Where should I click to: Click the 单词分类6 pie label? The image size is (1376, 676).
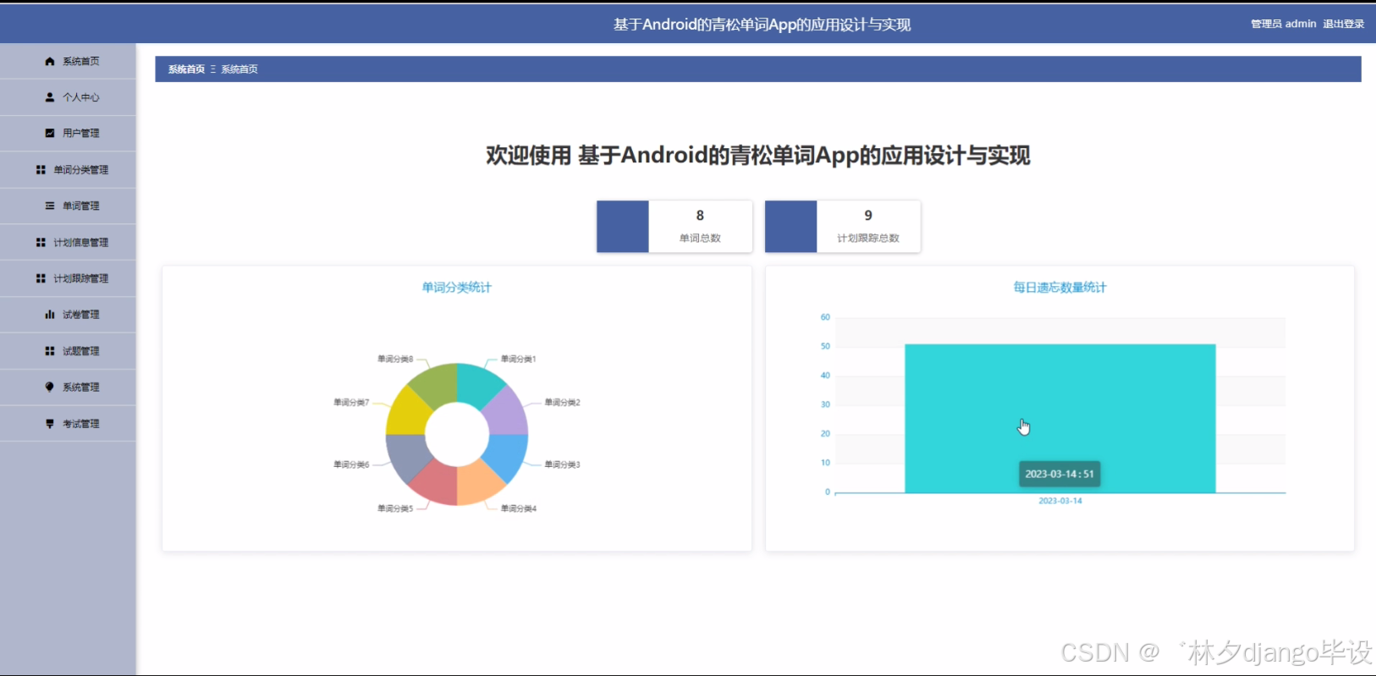[351, 464]
